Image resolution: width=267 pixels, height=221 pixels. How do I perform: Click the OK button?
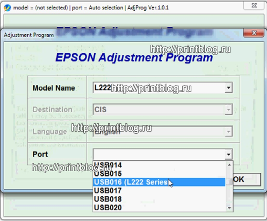click(x=247, y=179)
